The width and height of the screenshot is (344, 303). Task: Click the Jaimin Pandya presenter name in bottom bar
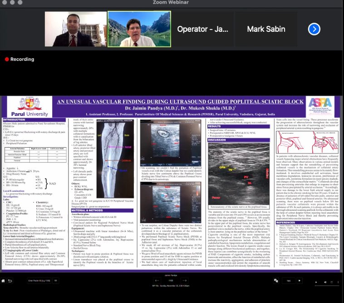(171, 275)
